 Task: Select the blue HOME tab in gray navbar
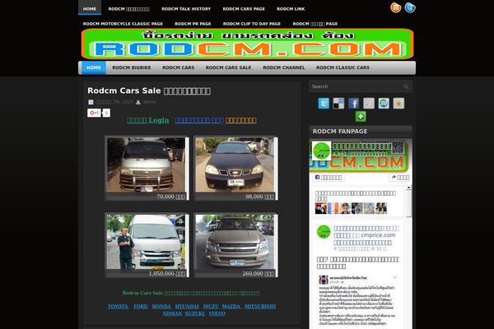(x=94, y=67)
